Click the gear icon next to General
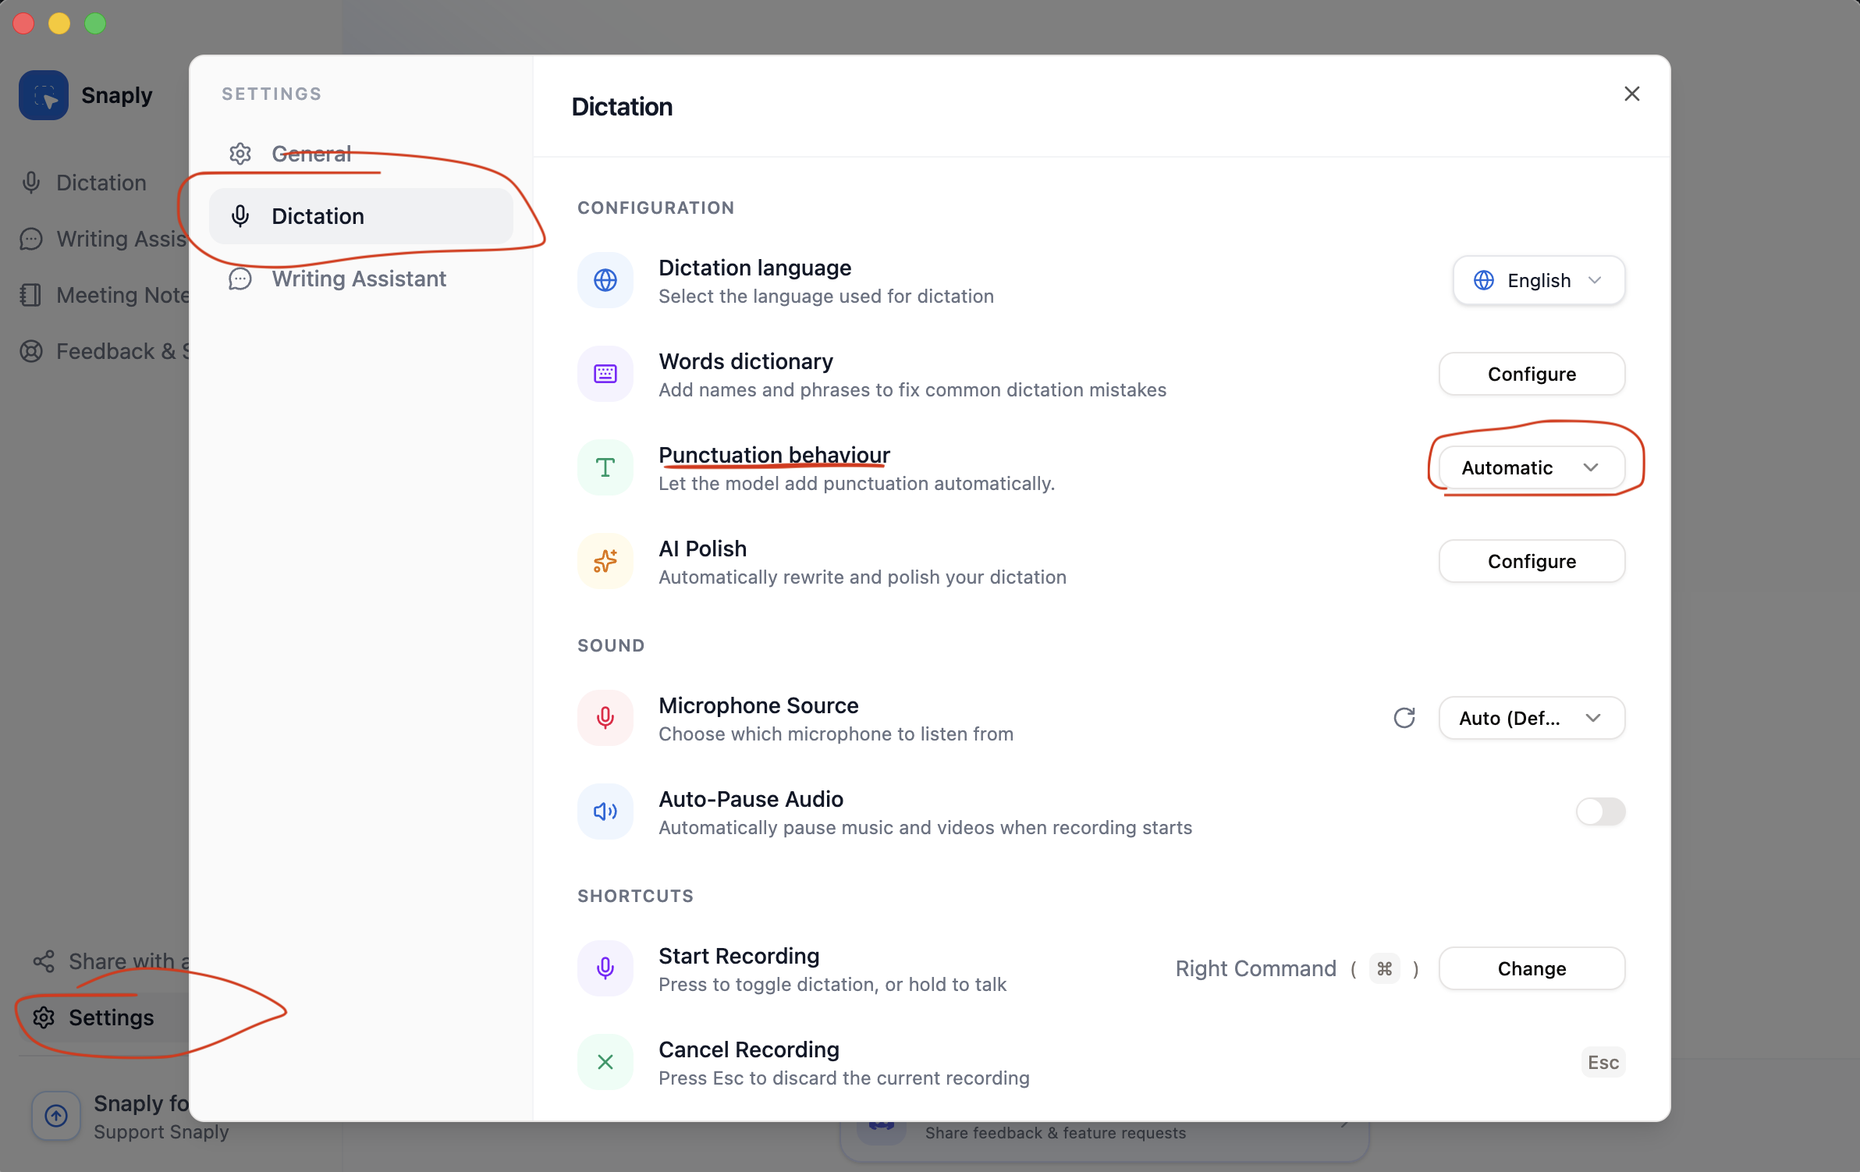The image size is (1860, 1172). click(240, 153)
